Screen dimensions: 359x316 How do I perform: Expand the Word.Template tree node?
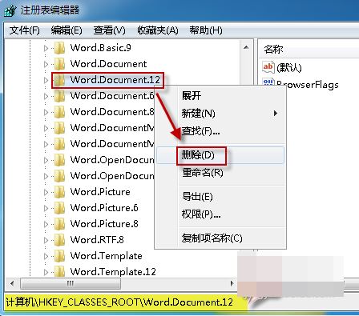pos(46,256)
